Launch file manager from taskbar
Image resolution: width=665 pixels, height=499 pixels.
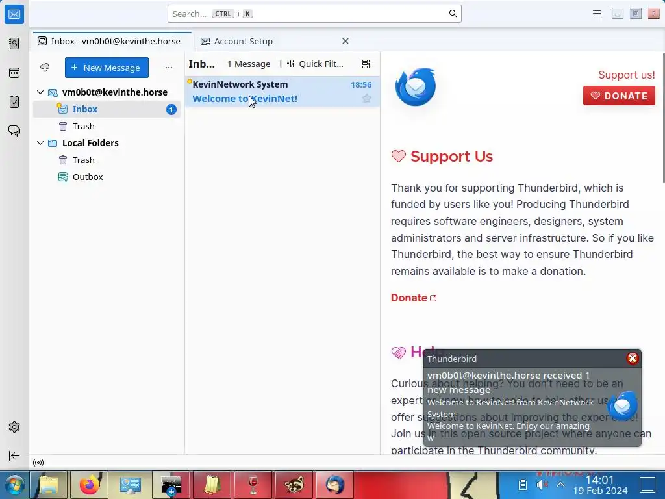[x=49, y=485]
